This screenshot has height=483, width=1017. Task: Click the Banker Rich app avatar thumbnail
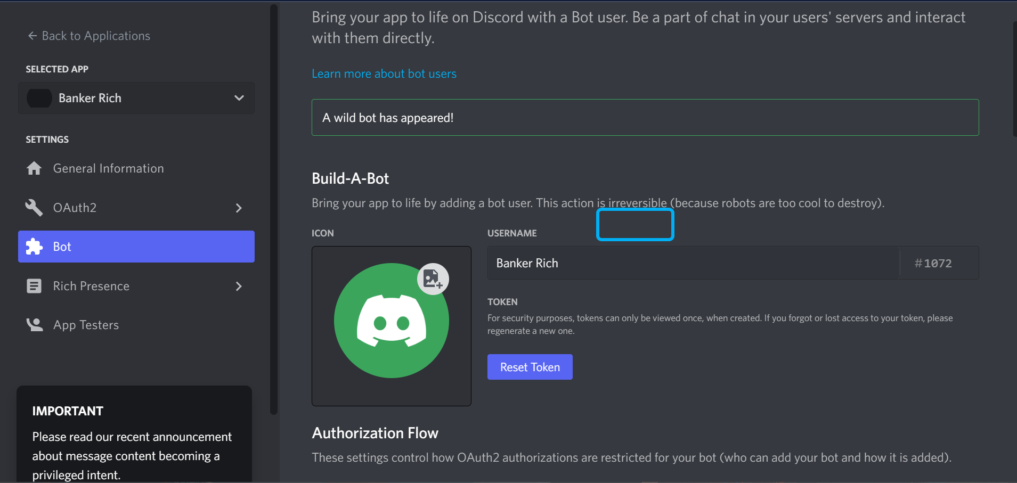point(39,98)
